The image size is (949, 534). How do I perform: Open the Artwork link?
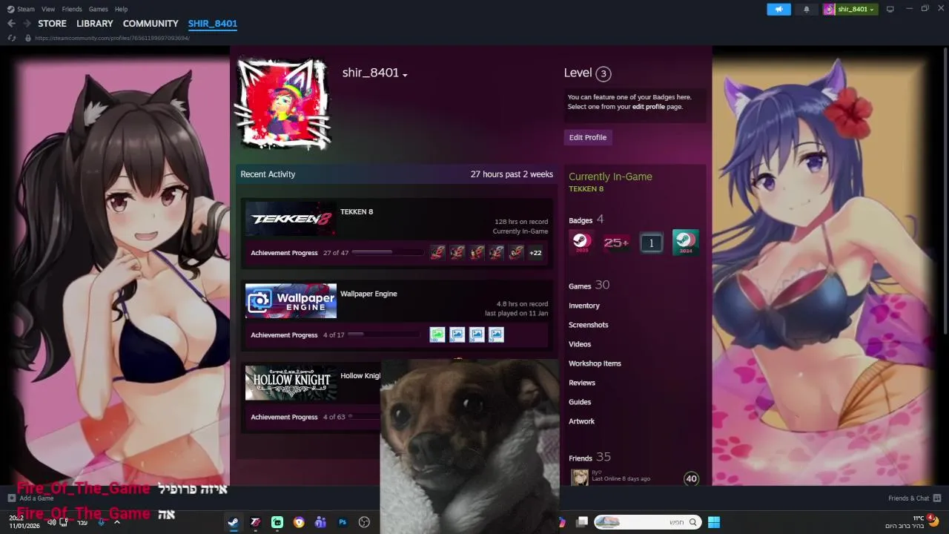581,421
